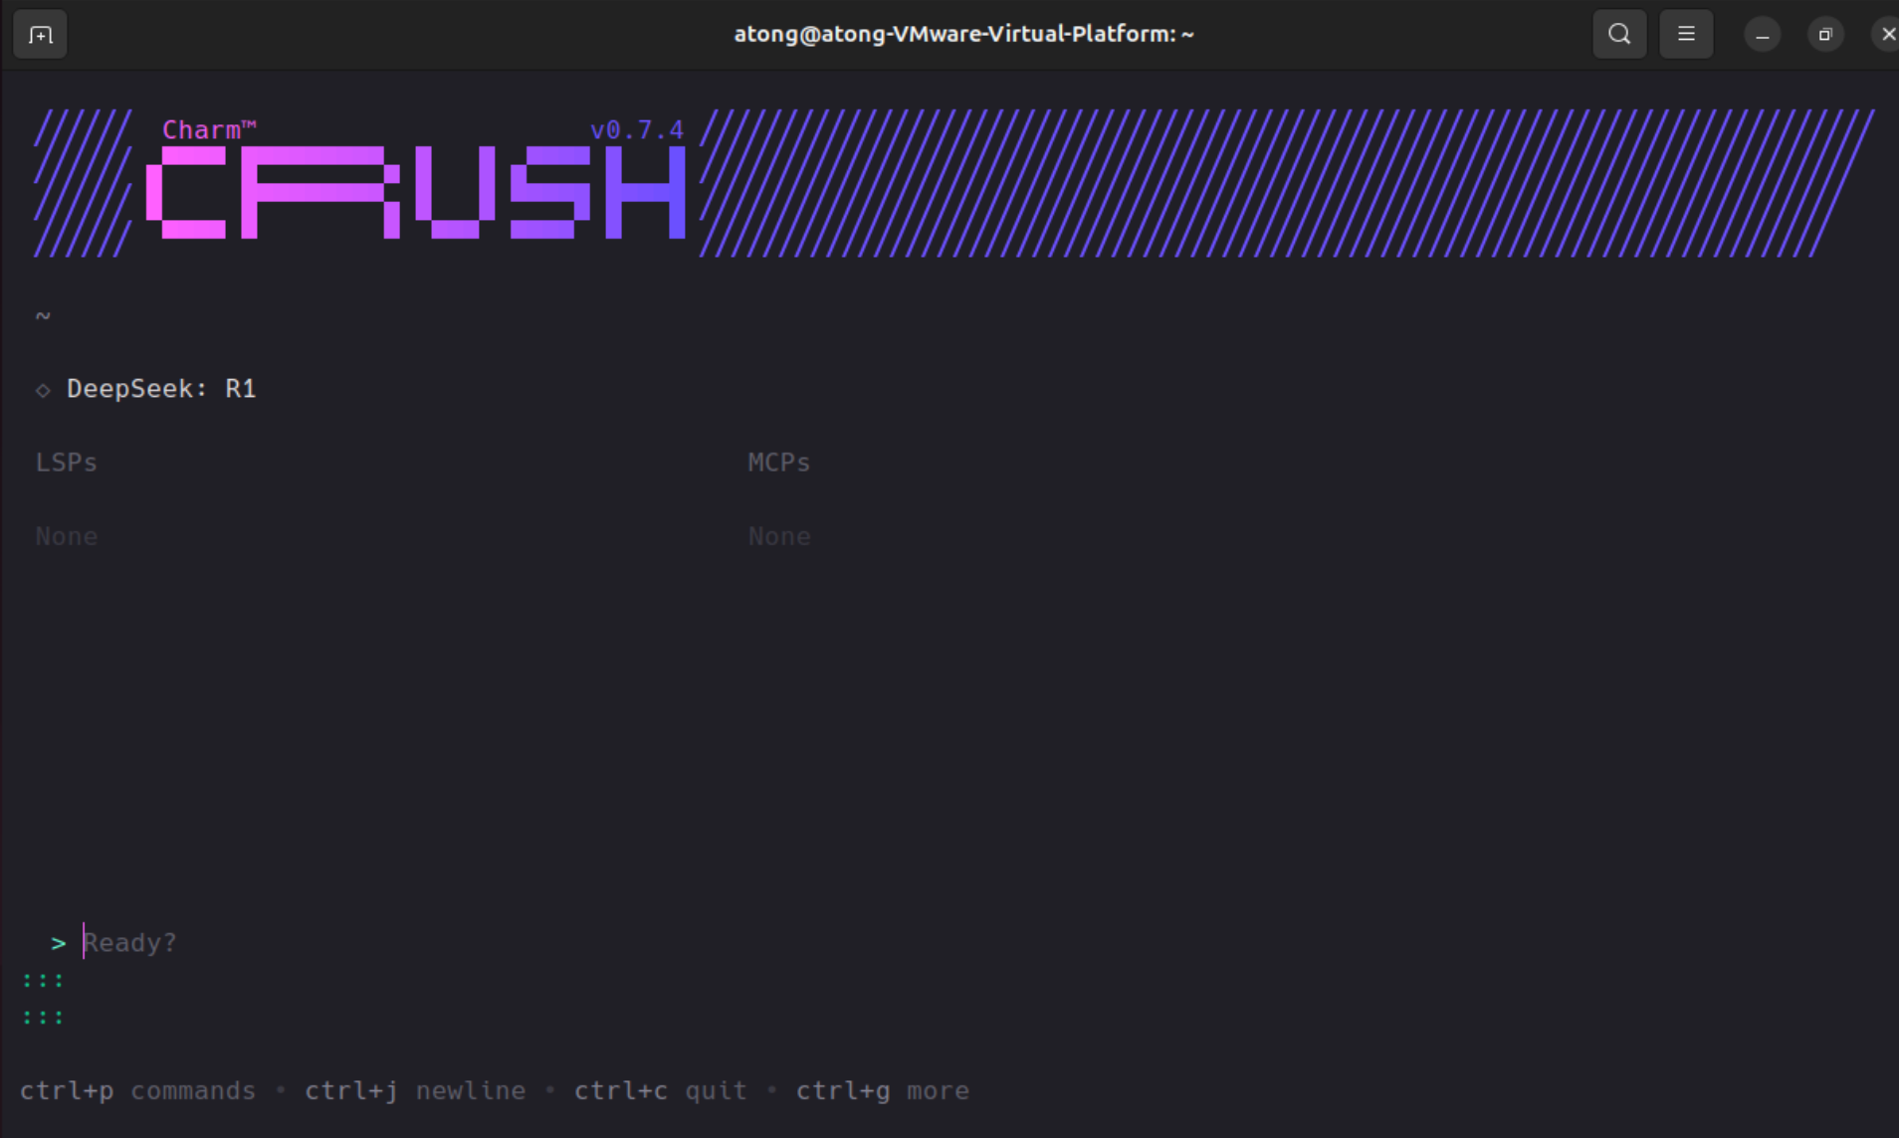This screenshot has height=1138, width=1899.
Task: Click the green prompt arrow symbol
Action: pos(59,943)
